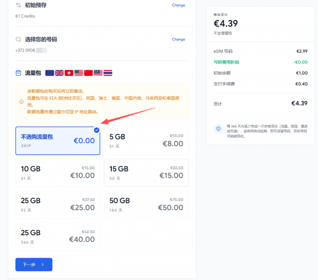
Task: Select the 5 GB 31-day data plan
Action: (x=146, y=141)
